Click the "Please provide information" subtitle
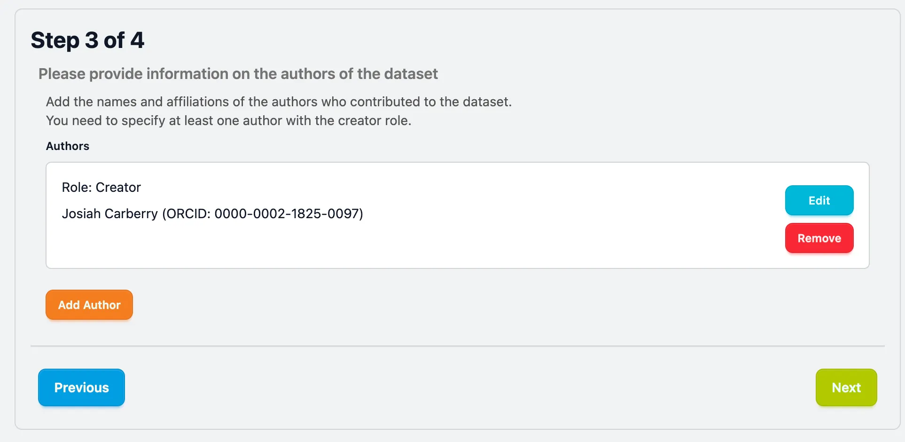 tap(238, 74)
